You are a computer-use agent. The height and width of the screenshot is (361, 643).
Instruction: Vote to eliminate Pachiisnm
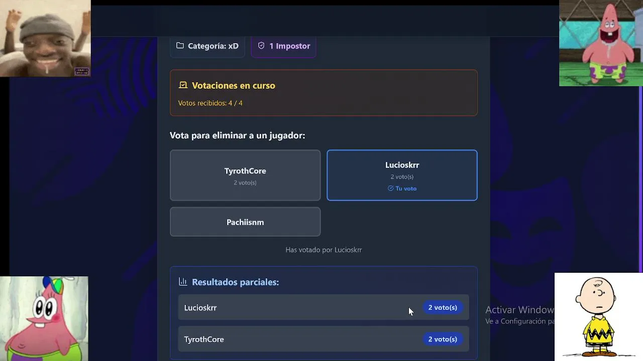245,222
